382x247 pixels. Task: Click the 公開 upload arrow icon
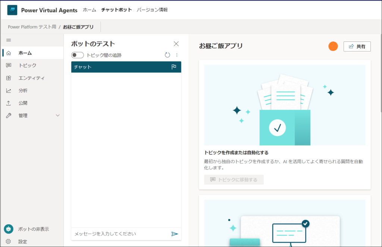[9, 103]
